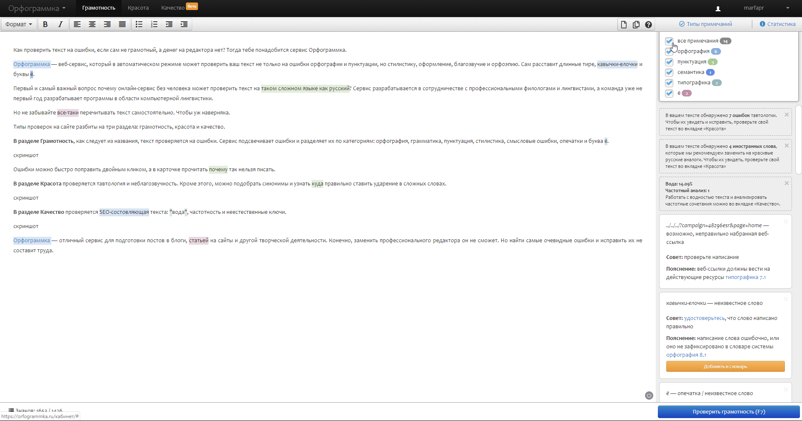Open Типы примечаний panel
Viewport: 802px width, 421px height.
click(x=706, y=24)
